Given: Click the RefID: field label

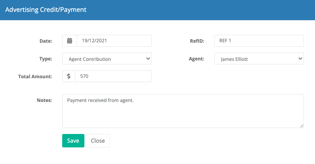Looking at the screenshot, I should (x=197, y=41).
